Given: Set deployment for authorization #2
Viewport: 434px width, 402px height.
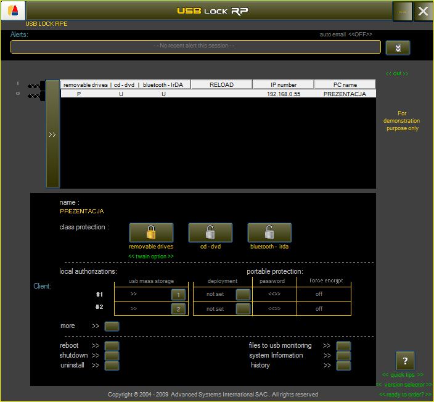Looking at the screenshot, I should coord(243,309).
